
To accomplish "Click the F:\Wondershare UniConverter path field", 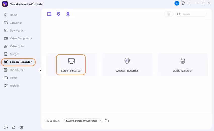I will pyautogui.click(x=81, y=121).
